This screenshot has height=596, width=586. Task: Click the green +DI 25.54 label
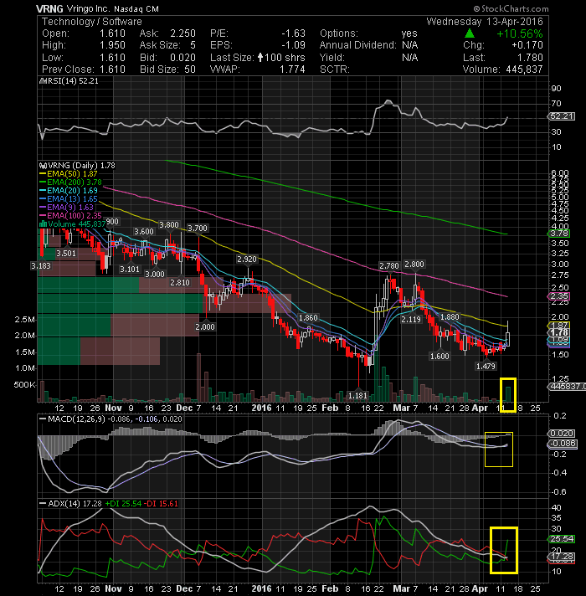[123, 504]
